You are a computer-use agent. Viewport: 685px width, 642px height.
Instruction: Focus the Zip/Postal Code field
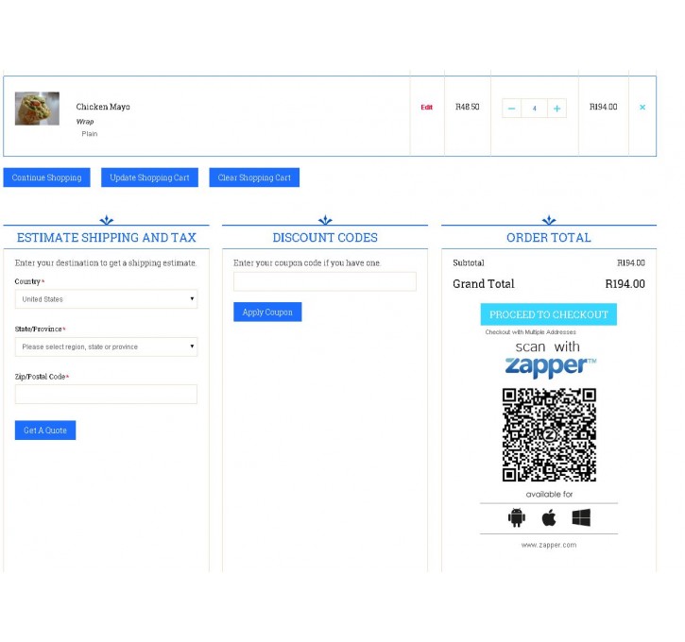click(x=106, y=394)
